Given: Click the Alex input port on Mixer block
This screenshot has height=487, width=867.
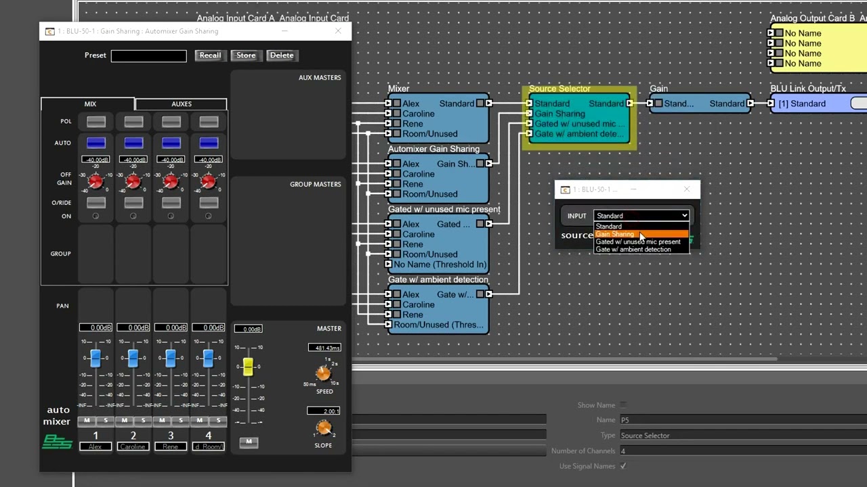Looking at the screenshot, I should coord(388,103).
